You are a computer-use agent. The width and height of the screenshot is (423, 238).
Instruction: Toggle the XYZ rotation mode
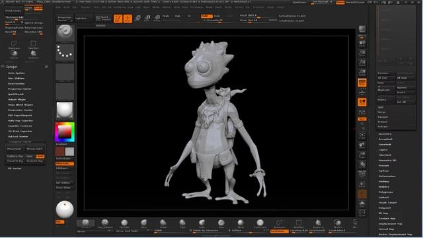362,119
